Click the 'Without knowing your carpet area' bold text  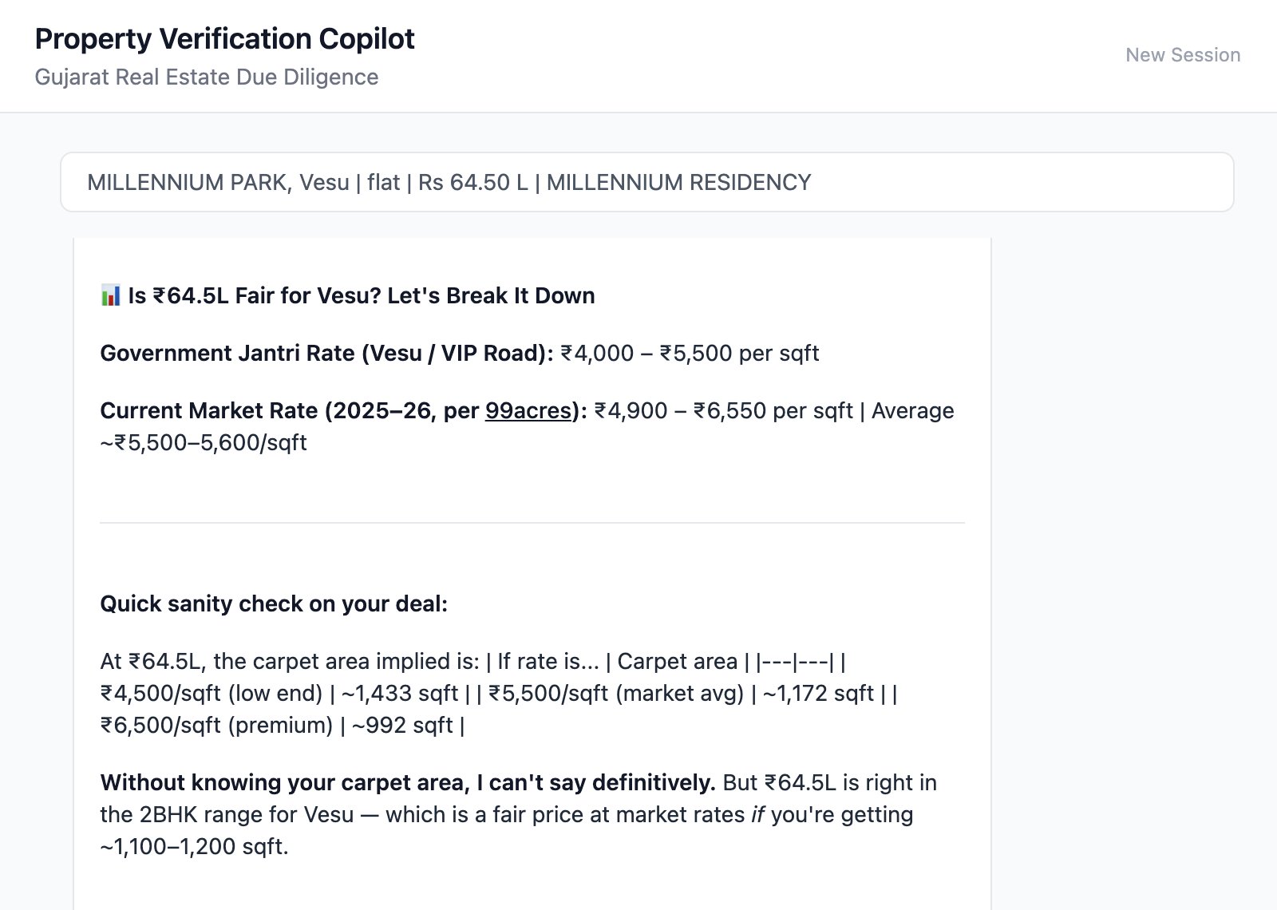click(x=407, y=783)
